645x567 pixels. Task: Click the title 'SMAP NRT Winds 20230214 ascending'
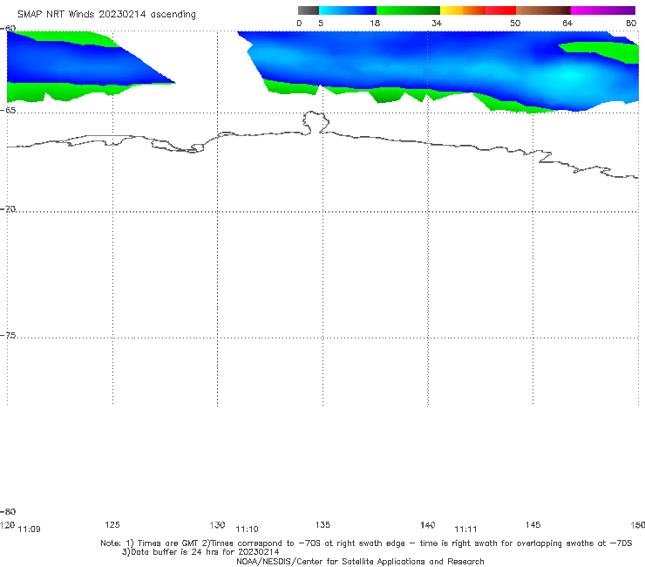[x=106, y=15]
